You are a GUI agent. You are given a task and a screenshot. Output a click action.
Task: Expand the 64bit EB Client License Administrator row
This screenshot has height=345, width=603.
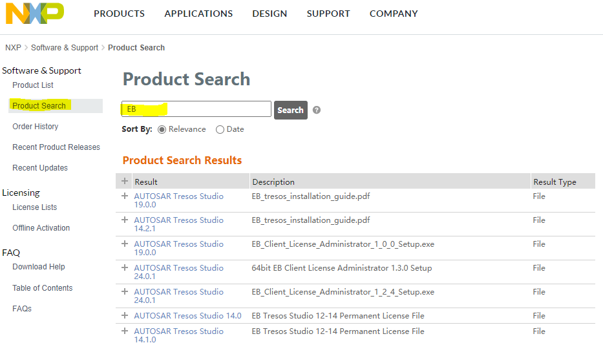(x=125, y=268)
